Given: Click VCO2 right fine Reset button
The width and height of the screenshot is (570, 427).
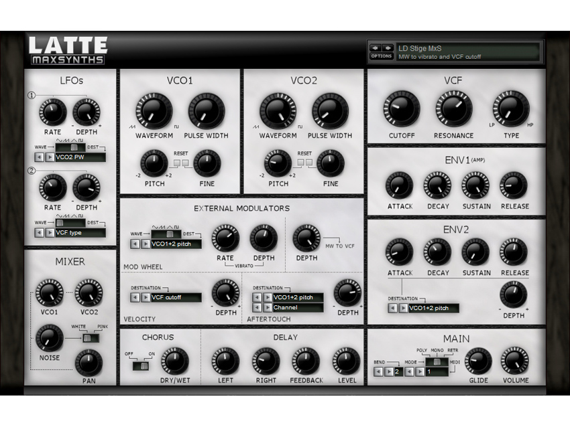Looking at the screenshot, I should point(309,163).
